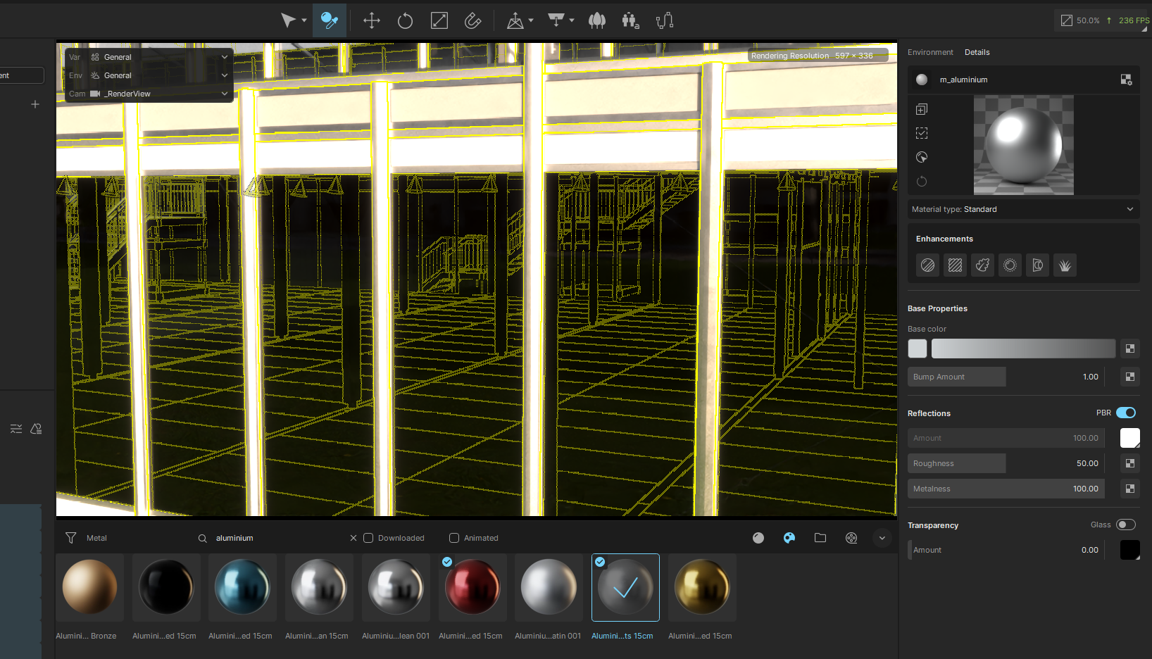Click the pivot axis tool icon
Image resolution: width=1152 pixels, height=659 pixels.
pyautogui.click(x=515, y=20)
